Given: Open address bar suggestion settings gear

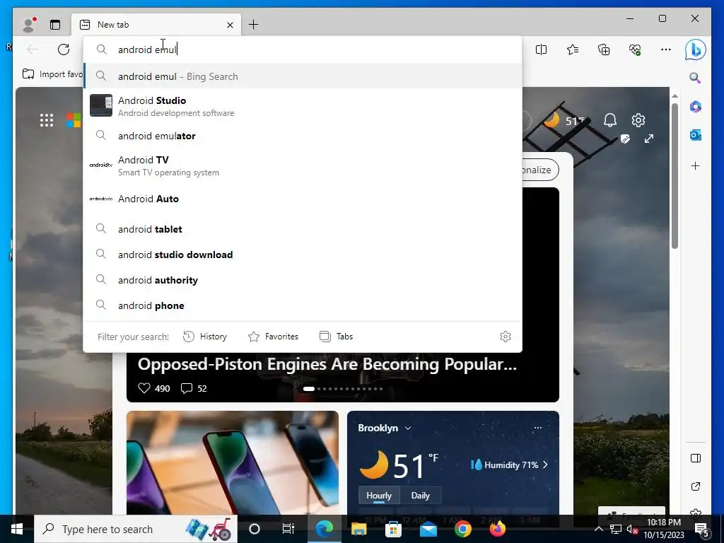Looking at the screenshot, I should (x=506, y=337).
